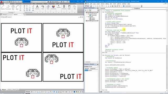Click View Code icon in Project panel
This screenshot has width=168, height=94.
click(86, 10)
